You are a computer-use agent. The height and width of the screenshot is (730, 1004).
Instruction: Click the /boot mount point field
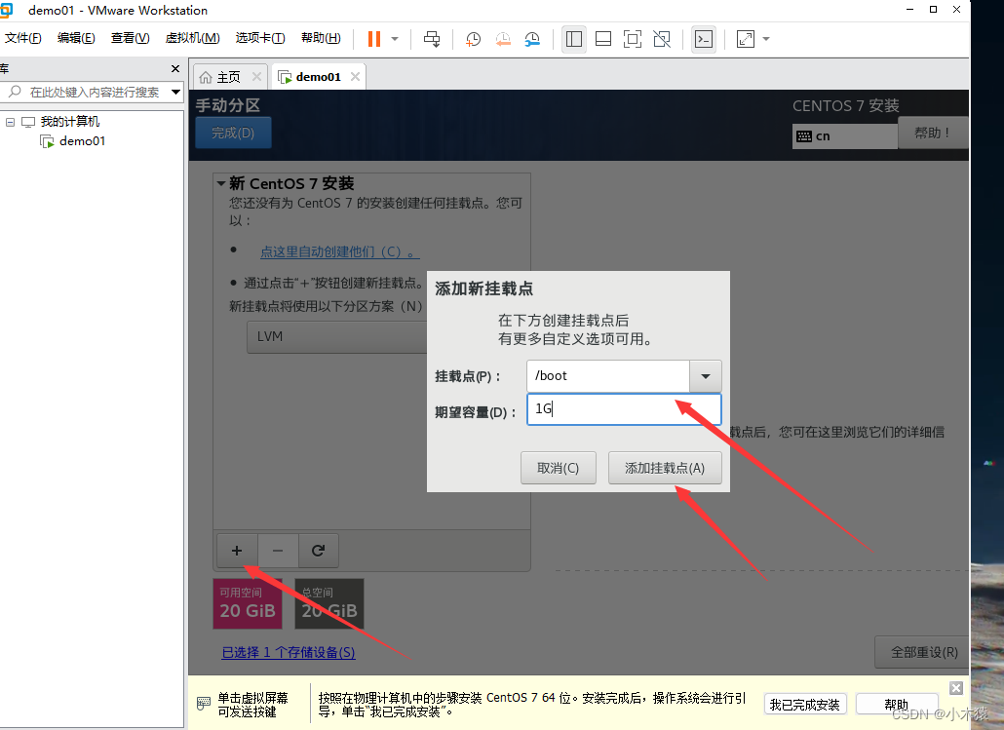click(607, 376)
